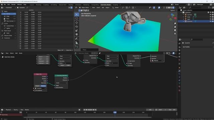
Task: Toggle the Use Cache checkbox in node
Action: point(128,61)
